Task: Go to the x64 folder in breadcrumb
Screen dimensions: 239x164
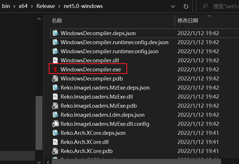Action: pyautogui.click(x=23, y=6)
